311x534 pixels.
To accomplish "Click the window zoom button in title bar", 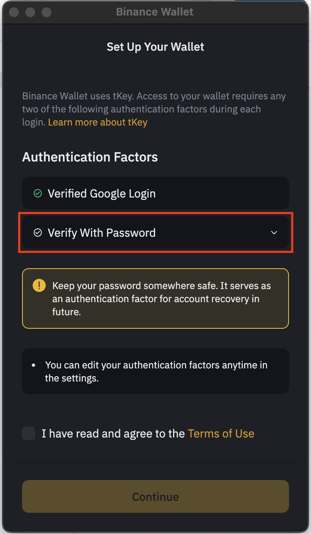I will (x=47, y=12).
